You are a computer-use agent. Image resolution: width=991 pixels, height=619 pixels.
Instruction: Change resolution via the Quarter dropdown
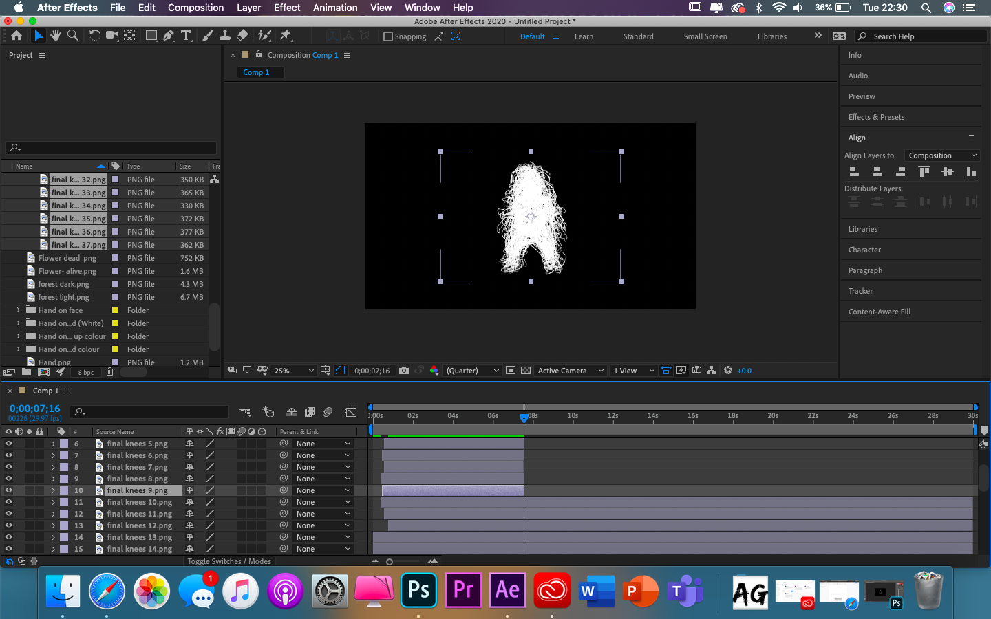[471, 370]
